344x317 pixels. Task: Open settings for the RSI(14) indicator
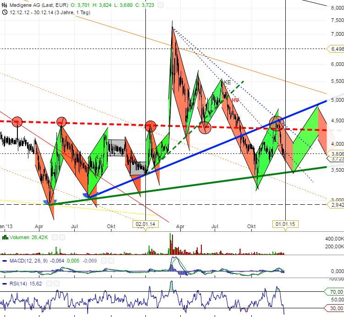(x=50, y=284)
